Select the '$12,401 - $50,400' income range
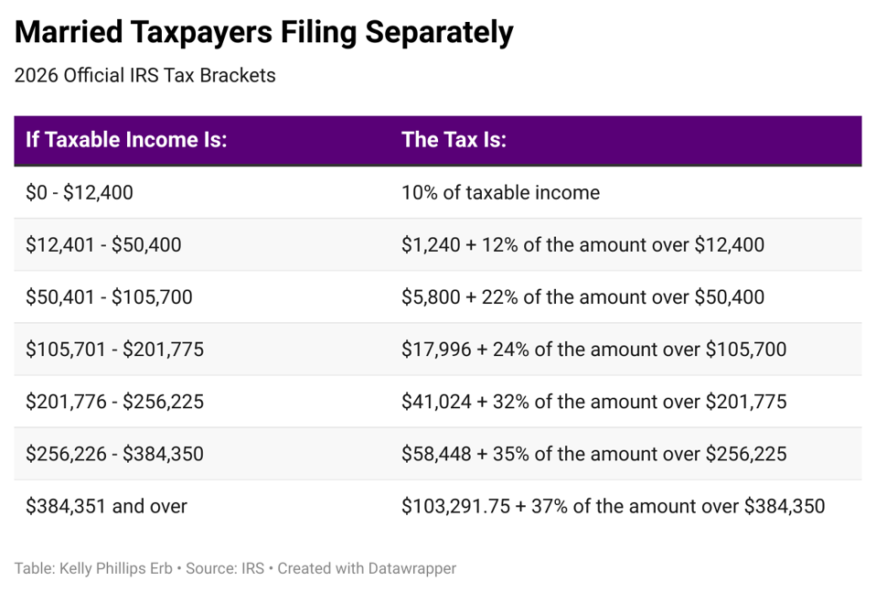 103,244
